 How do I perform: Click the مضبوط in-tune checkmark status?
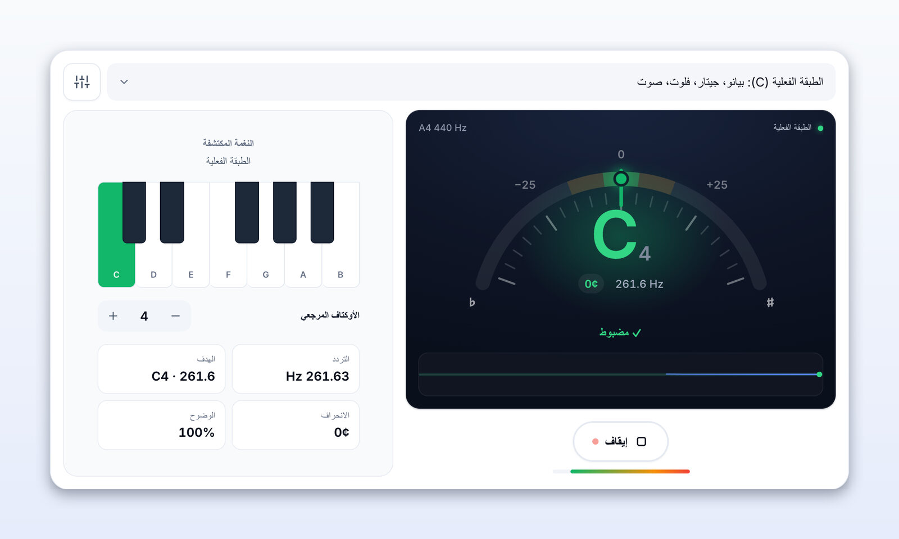pyautogui.click(x=620, y=332)
